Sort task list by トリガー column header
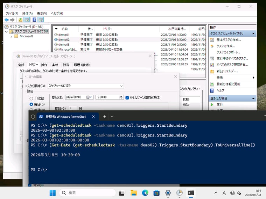The image size is (266, 199). coord(107,29)
